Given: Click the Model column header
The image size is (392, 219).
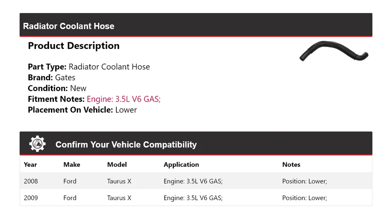Looking at the screenshot, I should click(117, 165).
